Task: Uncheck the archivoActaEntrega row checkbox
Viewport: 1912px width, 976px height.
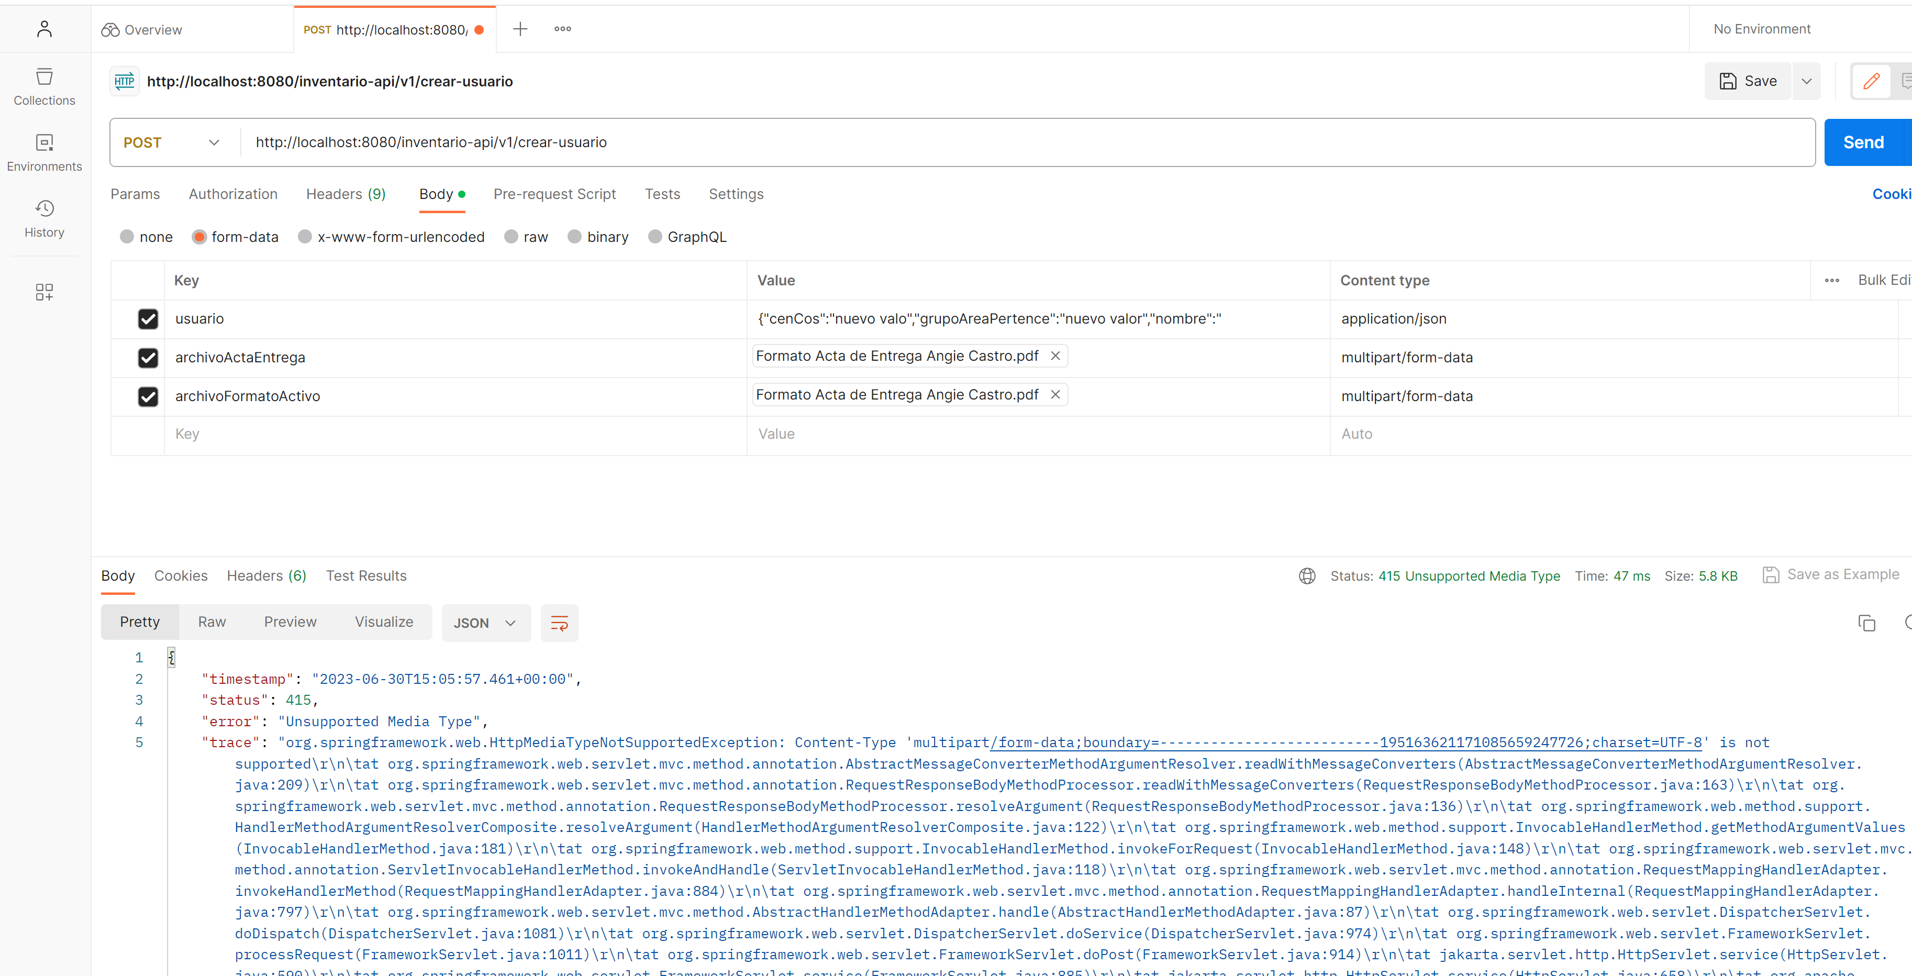Action: [148, 358]
